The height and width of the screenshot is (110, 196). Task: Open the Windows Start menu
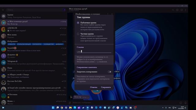click(53, 108)
